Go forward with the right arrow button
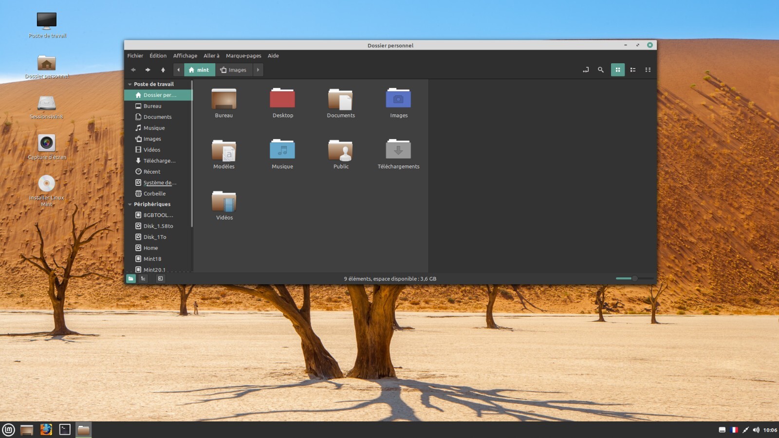 tap(148, 70)
